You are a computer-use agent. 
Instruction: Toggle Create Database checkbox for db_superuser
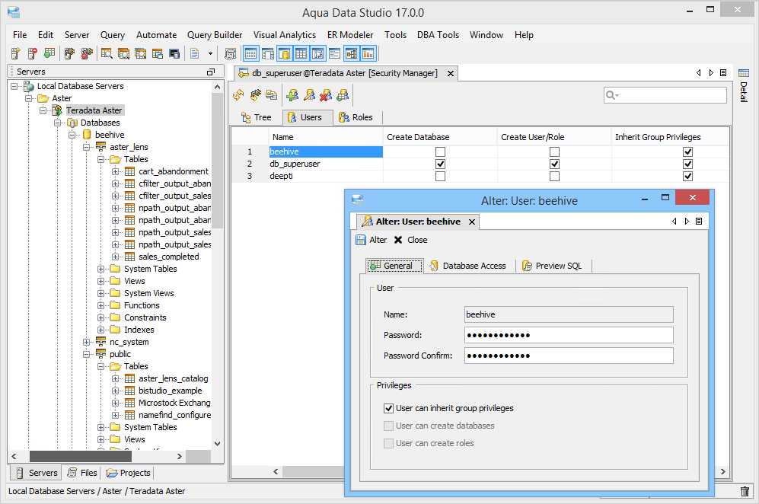(x=440, y=164)
